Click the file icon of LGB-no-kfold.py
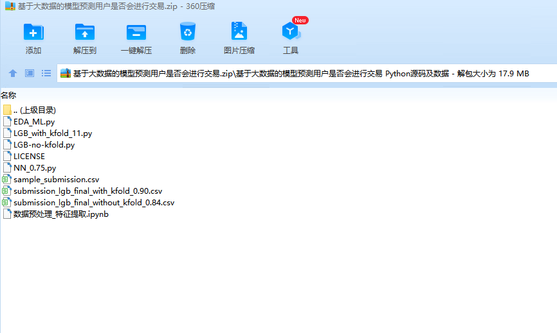This screenshot has height=333, width=557. [x=7, y=144]
